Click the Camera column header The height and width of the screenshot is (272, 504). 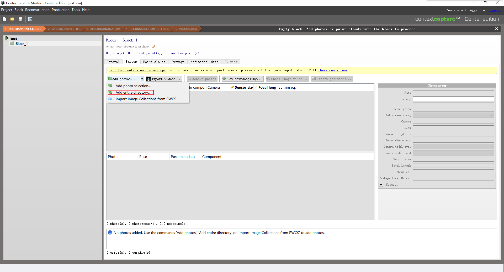(x=218, y=87)
